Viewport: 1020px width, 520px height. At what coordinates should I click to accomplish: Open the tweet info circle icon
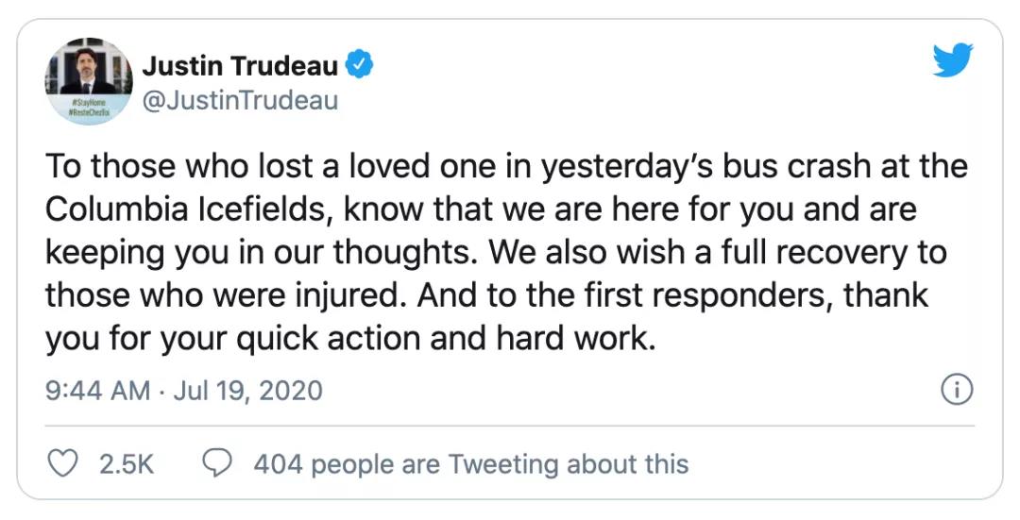tap(957, 390)
